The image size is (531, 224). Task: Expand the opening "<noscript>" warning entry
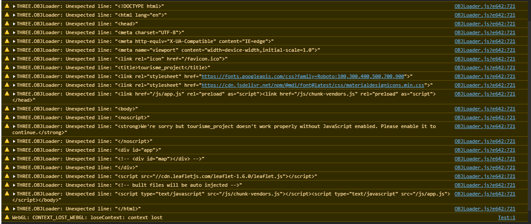click(x=14, y=117)
